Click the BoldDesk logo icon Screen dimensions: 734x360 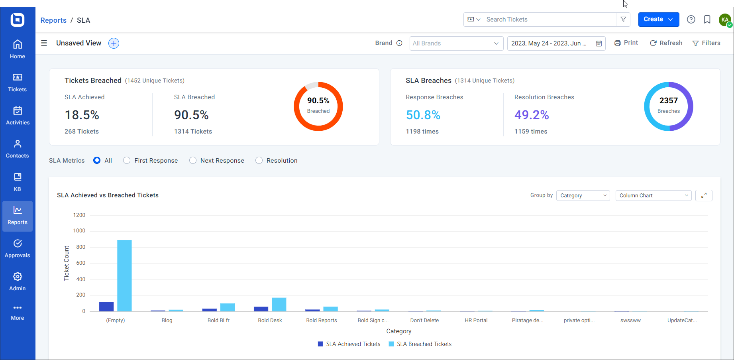18,20
